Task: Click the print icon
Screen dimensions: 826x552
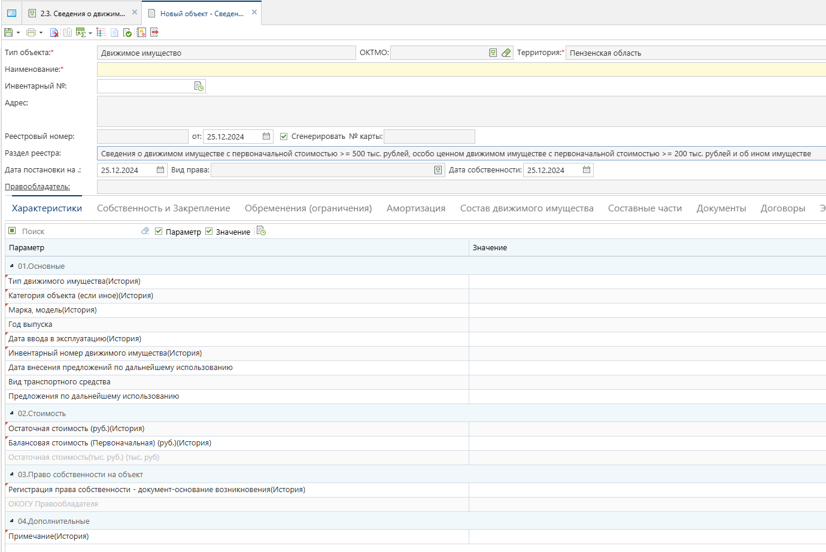Action: pyautogui.click(x=31, y=32)
